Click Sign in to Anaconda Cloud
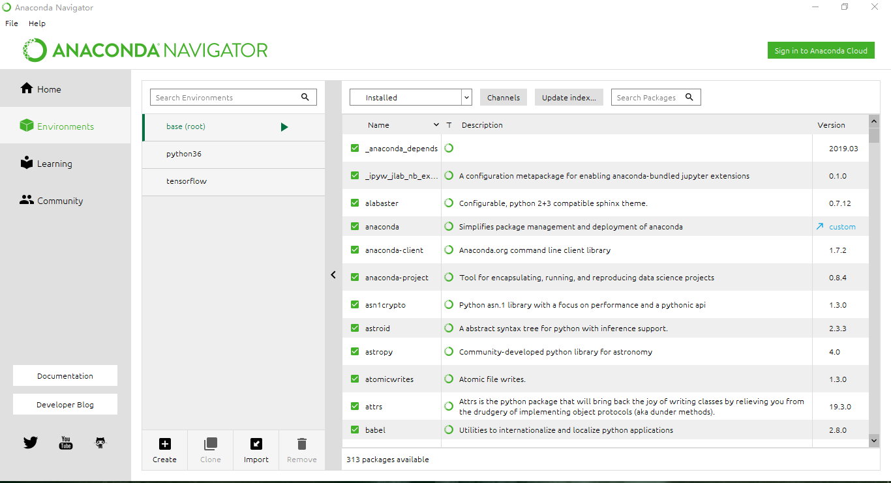Viewport: 891px width, 483px height. point(821,51)
